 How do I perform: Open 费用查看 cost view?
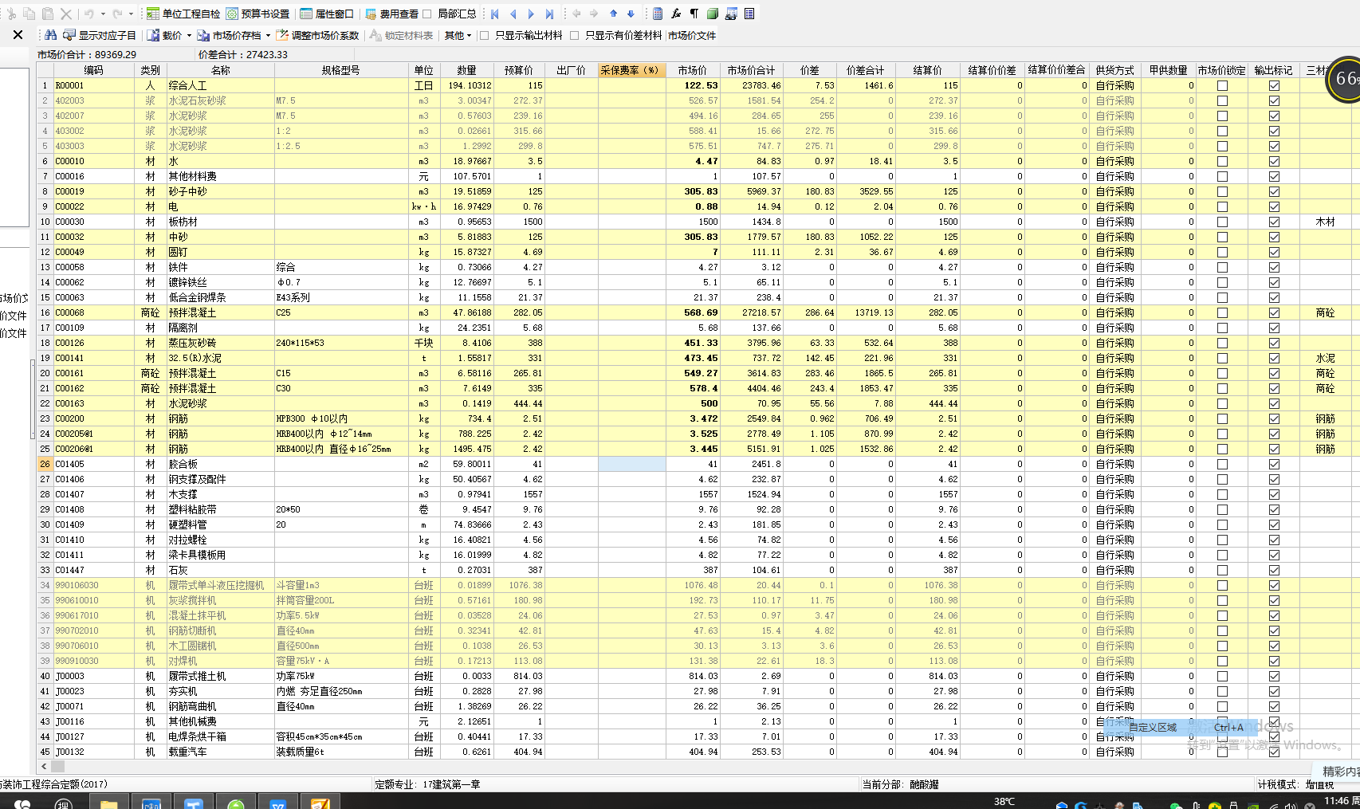tap(391, 14)
